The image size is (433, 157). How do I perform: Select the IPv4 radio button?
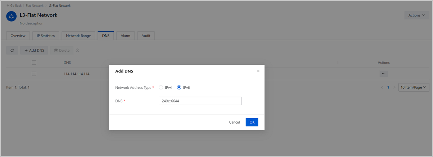(161, 88)
